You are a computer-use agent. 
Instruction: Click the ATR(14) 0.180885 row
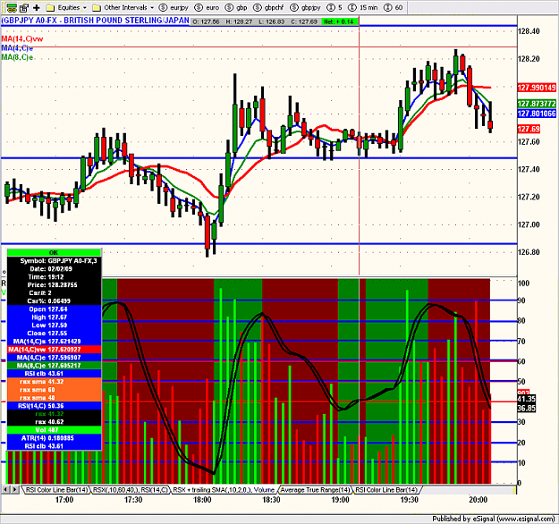coord(55,438)
